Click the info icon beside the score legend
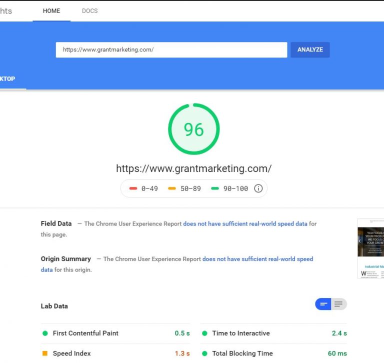This screenshot has width=384, height=363. 258,188
